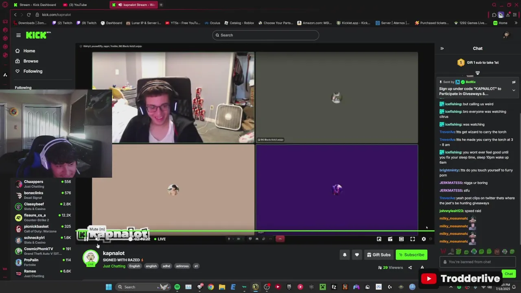Select the irl tag

196,266
